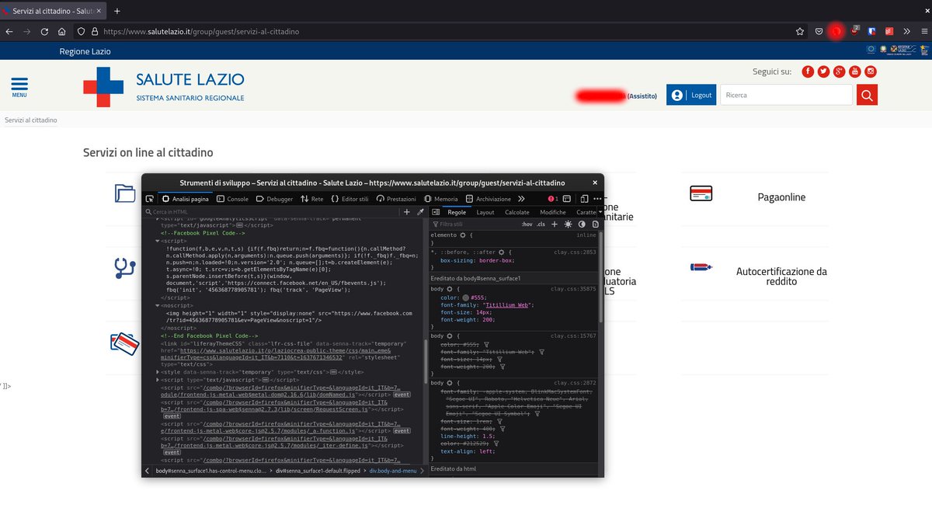Switch to the Memoria tab

click(441, 199)
